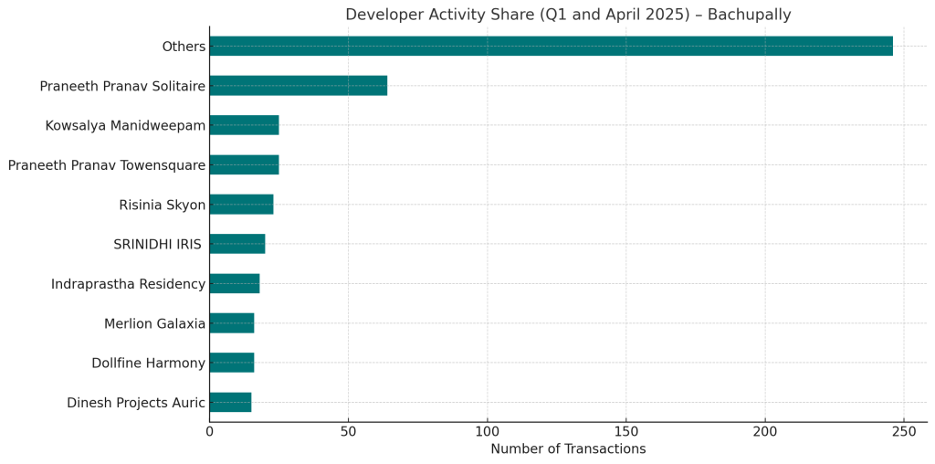Click the x-axis tick value 200
Viewport: 935px width, 464px height.
click(x=765, y=430)
